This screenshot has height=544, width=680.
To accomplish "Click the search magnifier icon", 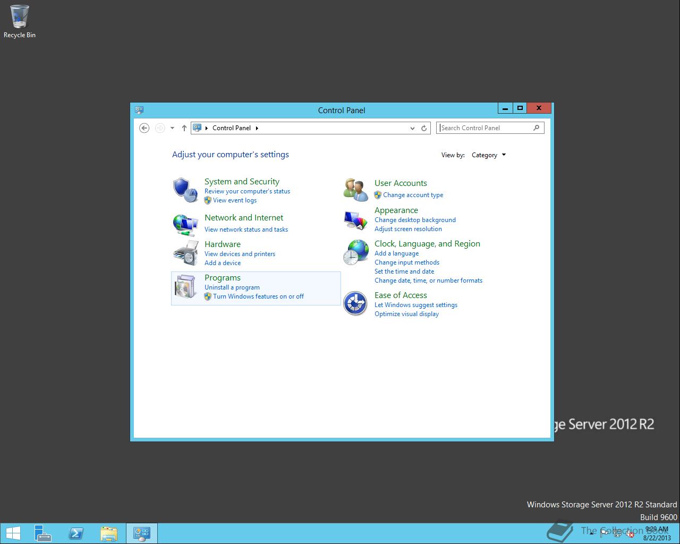I will click(x=536, y=128).
